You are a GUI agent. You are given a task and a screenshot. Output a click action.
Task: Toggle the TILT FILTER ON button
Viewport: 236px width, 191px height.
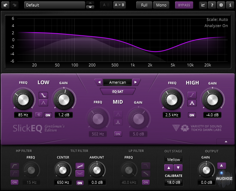(x=80, y=183)
